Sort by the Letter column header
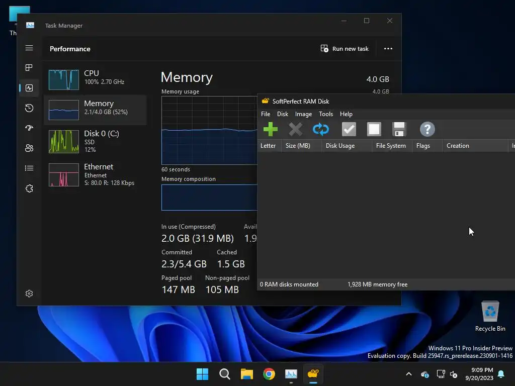This screenshot has width=515, height=386. (270, 146)
